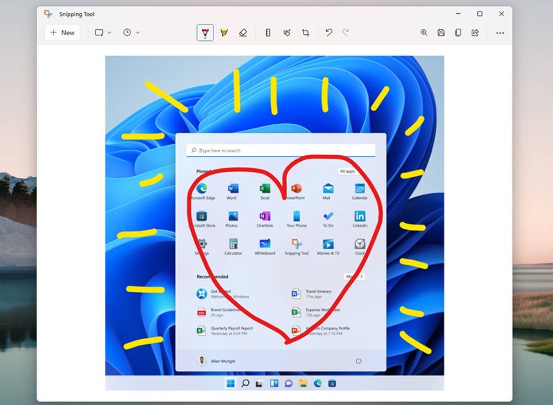
Task: Click the power icon in the snipped Start menu
Action: (x=358, y=361)
